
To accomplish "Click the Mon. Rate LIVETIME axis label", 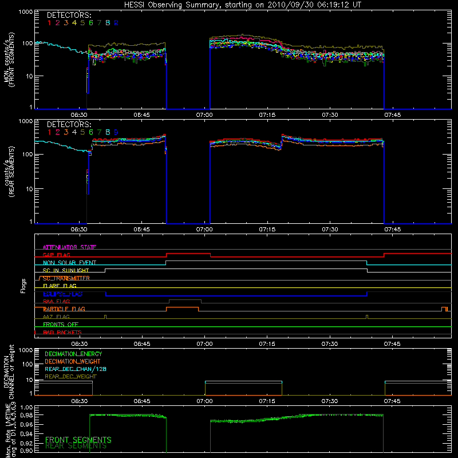I will pos(11,430).
